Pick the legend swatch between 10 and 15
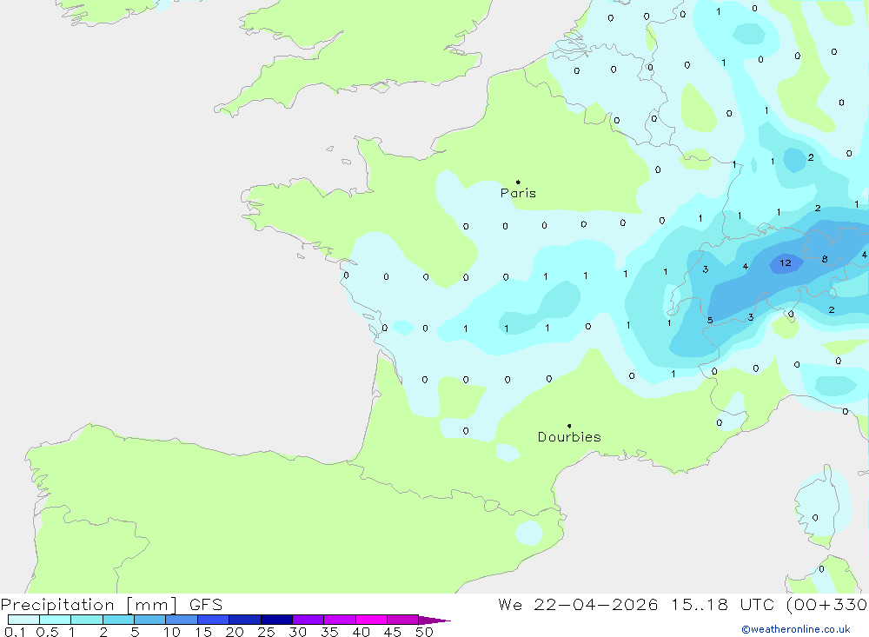The width and height of the screenshot is (869, 637). pyautogui.click(x=182, y=620)
